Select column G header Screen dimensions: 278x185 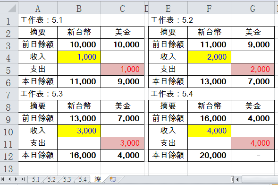(253, 8)
